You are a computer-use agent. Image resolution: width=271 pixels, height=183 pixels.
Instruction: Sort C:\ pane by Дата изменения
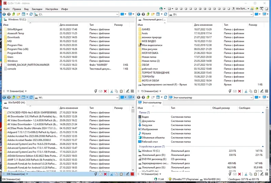pos(73,25)
